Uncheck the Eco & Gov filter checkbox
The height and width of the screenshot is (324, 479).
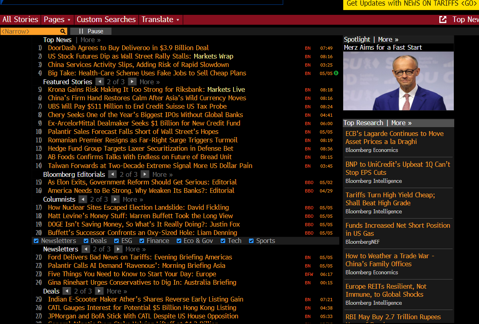(x=179, y=241)
